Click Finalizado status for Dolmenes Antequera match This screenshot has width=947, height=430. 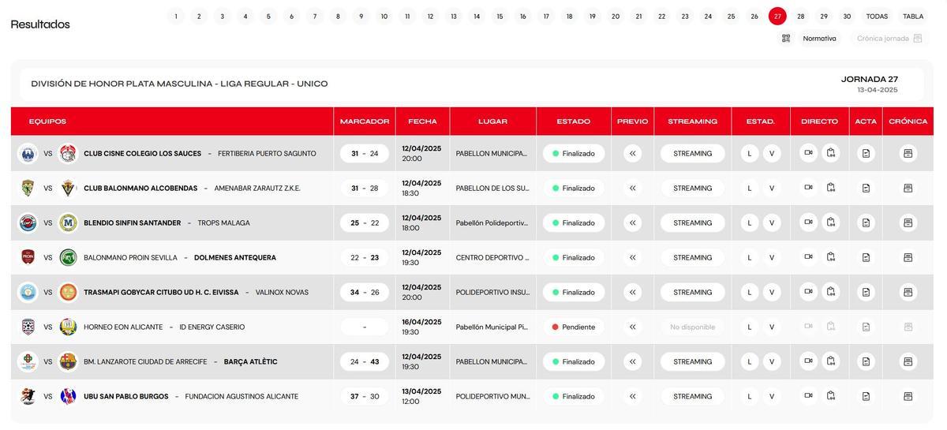point(574,257)
